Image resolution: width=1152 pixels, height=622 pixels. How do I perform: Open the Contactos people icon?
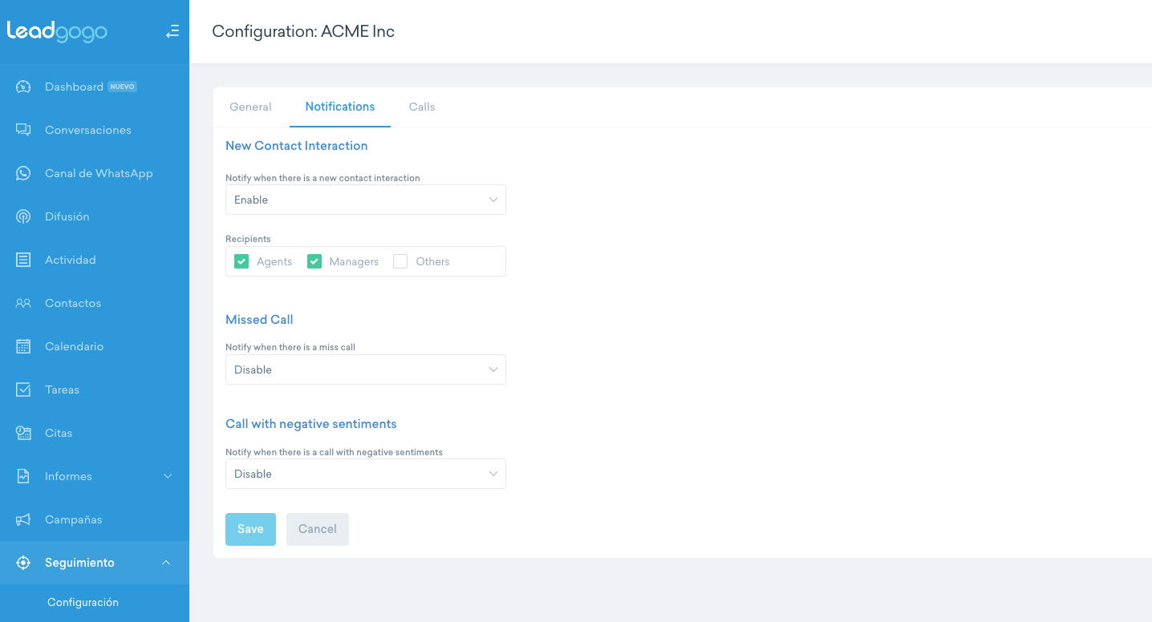pos(23,303)
